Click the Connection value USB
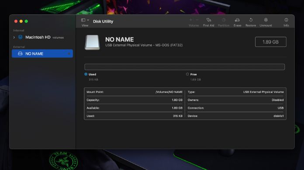This screenshot has width=304, height=170. (280, 108)
